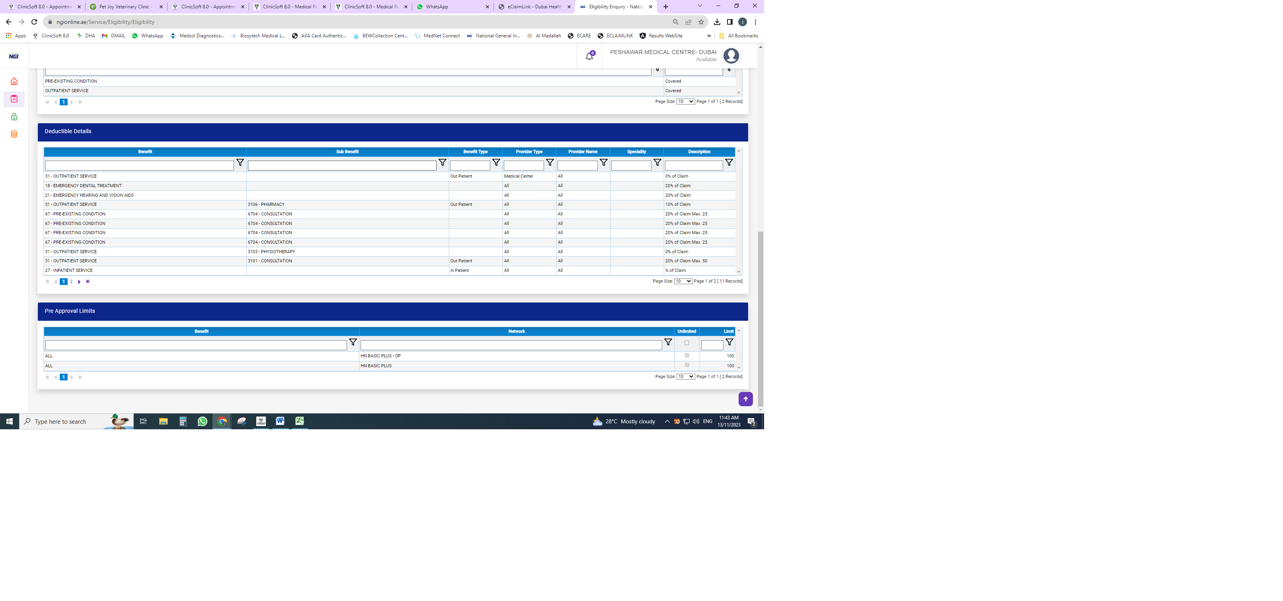Open the lock icon in the sidebar
1283x601 pixels.
[14, 117]
